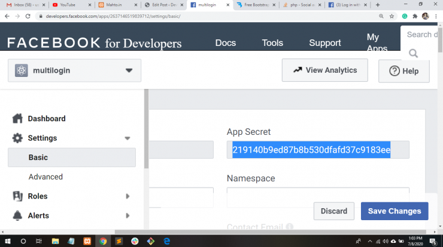Open the Chrome profile avatar
The image size is (443, 247).
tap(425, 16)
